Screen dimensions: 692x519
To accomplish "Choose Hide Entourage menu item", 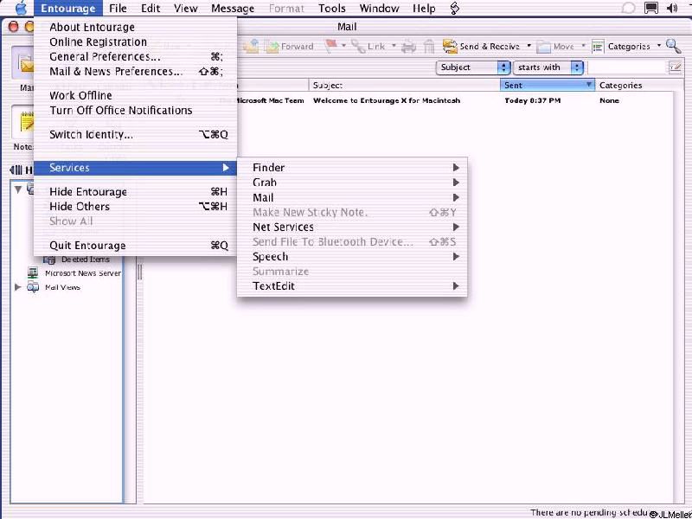I will pos(136,192).
